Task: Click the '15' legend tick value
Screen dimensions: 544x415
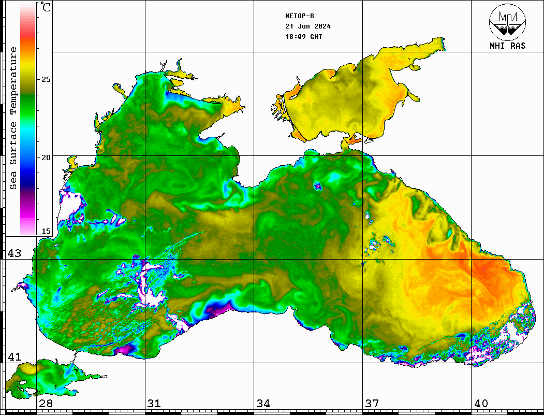Action: 46,231
